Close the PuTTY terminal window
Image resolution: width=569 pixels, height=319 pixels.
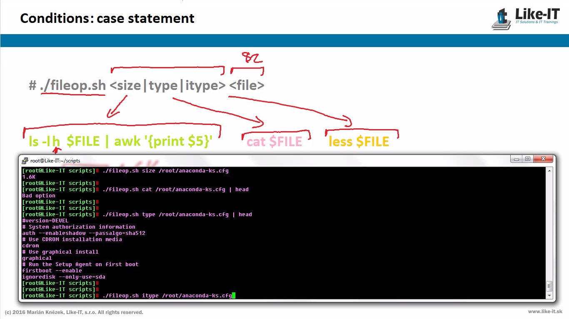click(x=543, y=159)
